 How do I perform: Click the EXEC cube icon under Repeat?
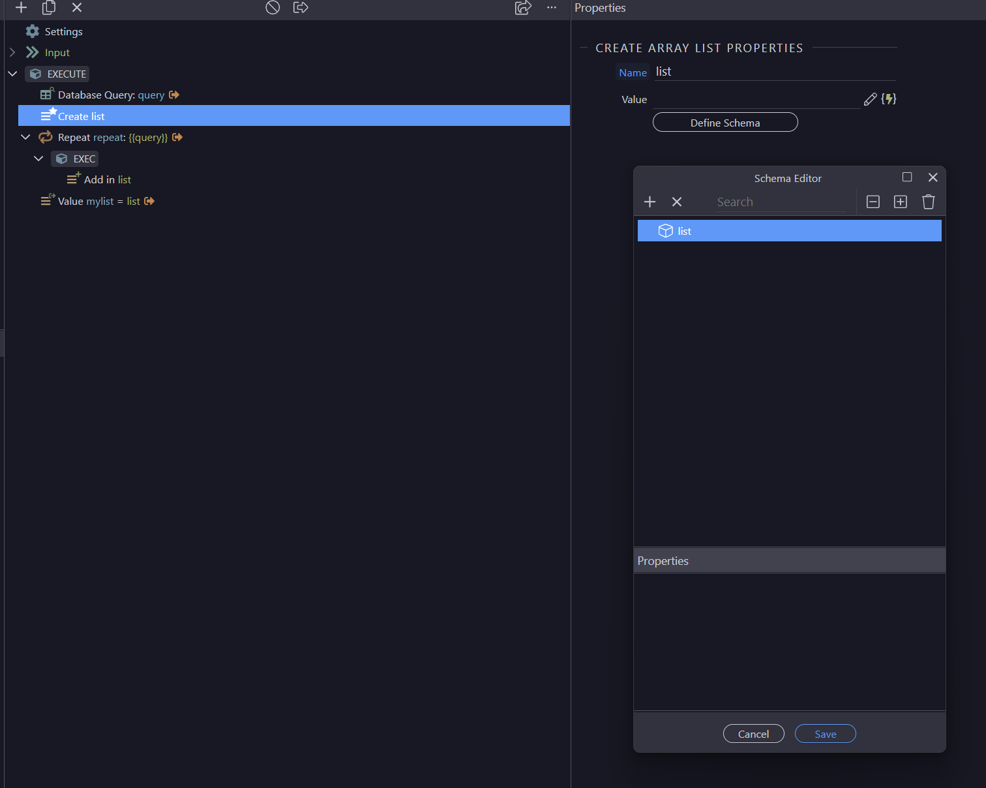[x=62, y=159]
